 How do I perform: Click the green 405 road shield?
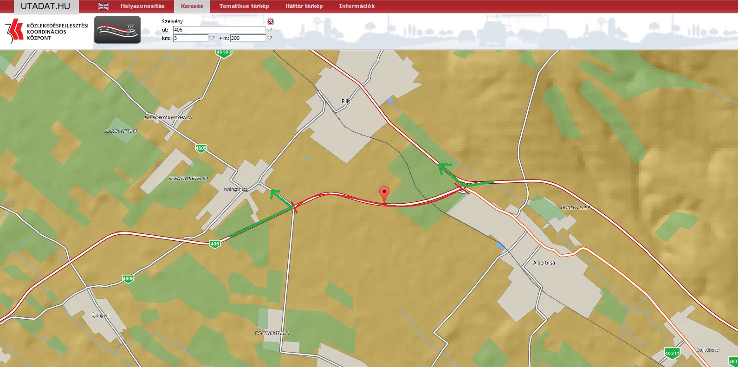click(x=214, y=244)
